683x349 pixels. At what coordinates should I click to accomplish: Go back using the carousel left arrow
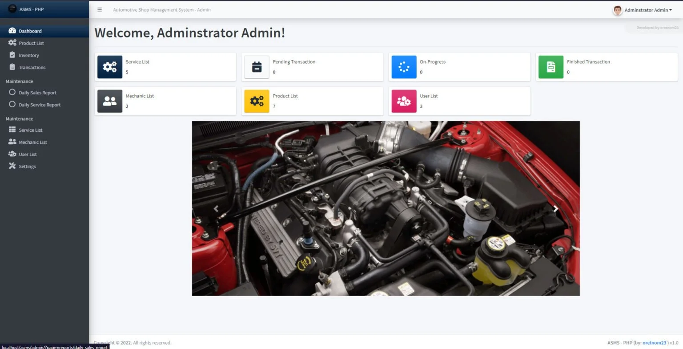click(x=216, y=208)
